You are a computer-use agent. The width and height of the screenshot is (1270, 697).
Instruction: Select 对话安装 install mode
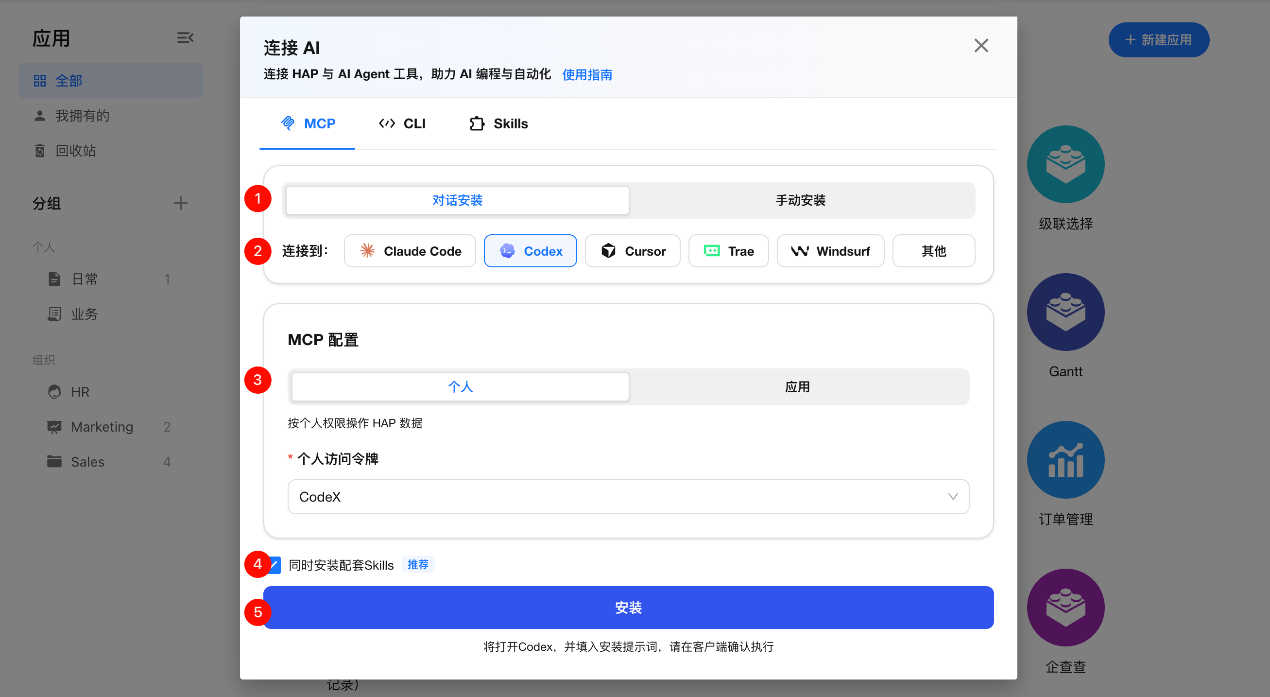(458, 200)
